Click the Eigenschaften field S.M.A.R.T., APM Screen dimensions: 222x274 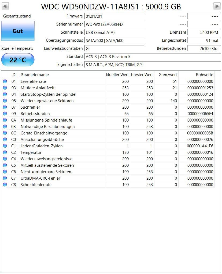pos(153,65)
